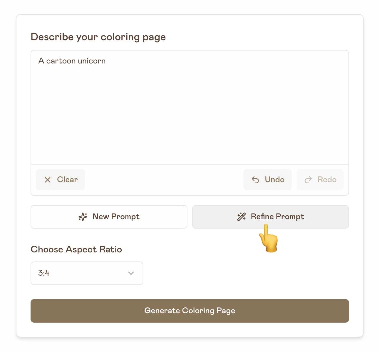Click the sparkle icon beside New Prompt
379x352 pixels.
pos(83,217)
